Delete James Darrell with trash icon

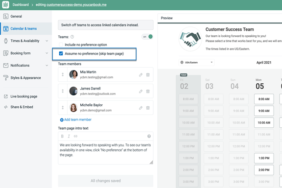tap(148, 92)
